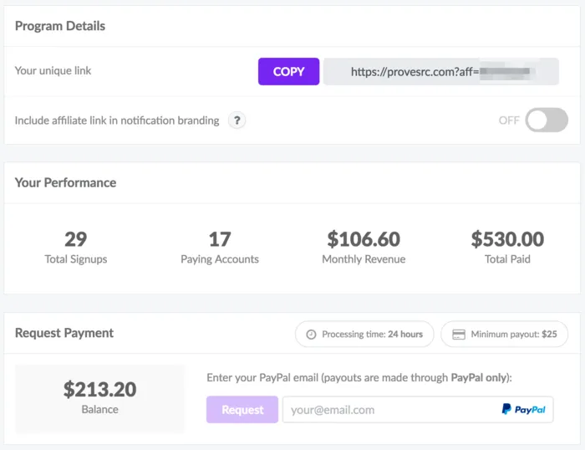Click the 'Enter your PayPal email' instruction text
The width and height of the screenshot is (585, 450).
(359, 377)
